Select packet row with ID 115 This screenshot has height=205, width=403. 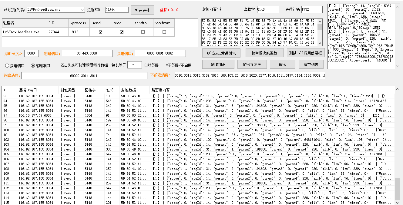point(198,203)
